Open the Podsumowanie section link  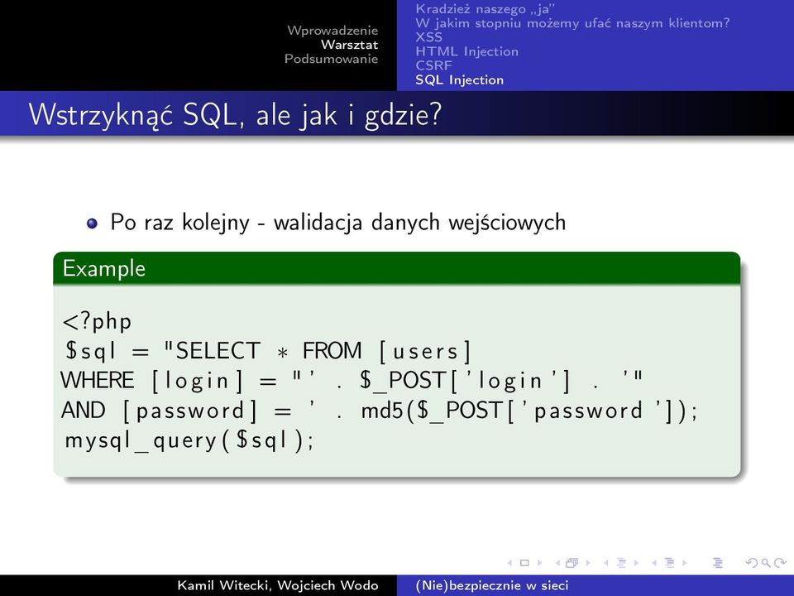331,59
